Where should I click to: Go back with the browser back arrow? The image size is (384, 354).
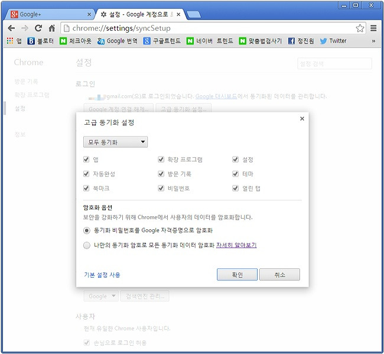[x=11, y=28]
